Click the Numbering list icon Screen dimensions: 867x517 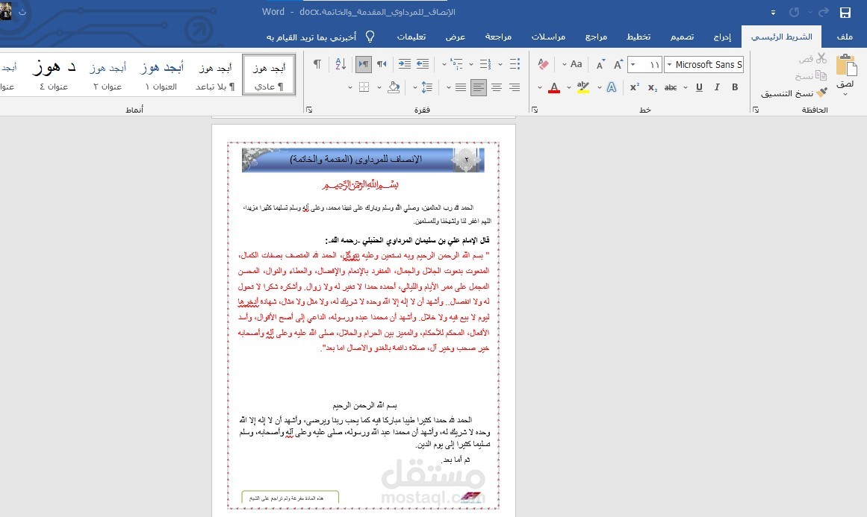(x=485, y=64)
